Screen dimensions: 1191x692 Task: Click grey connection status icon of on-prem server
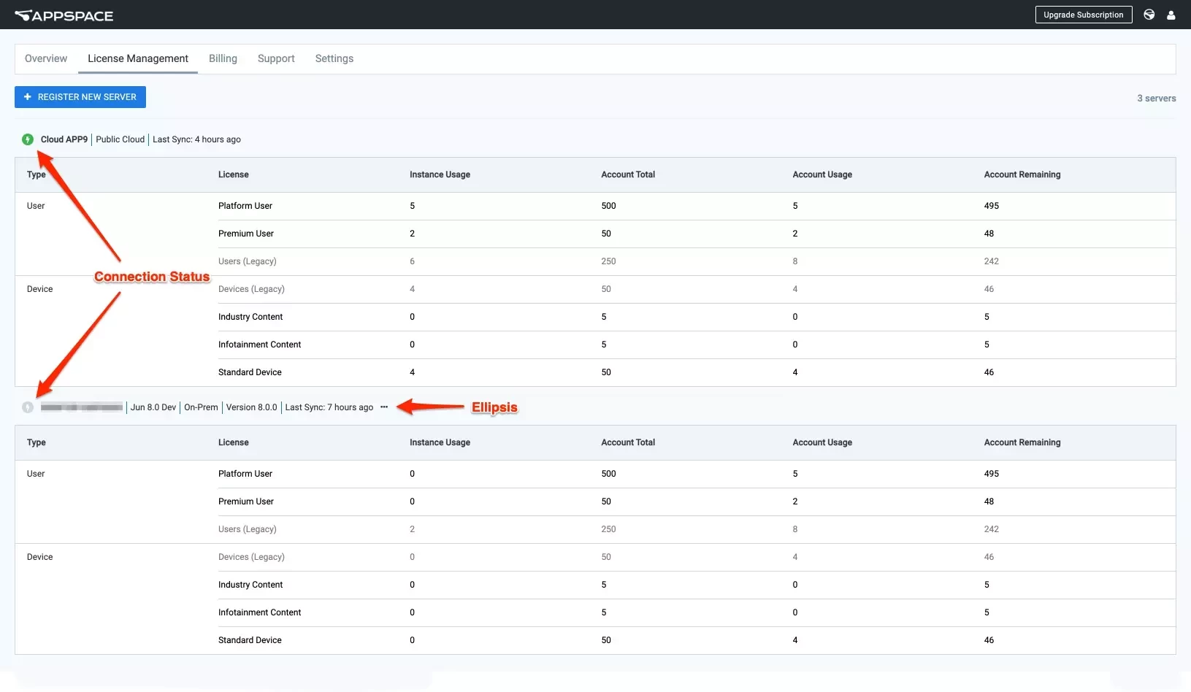28,407
